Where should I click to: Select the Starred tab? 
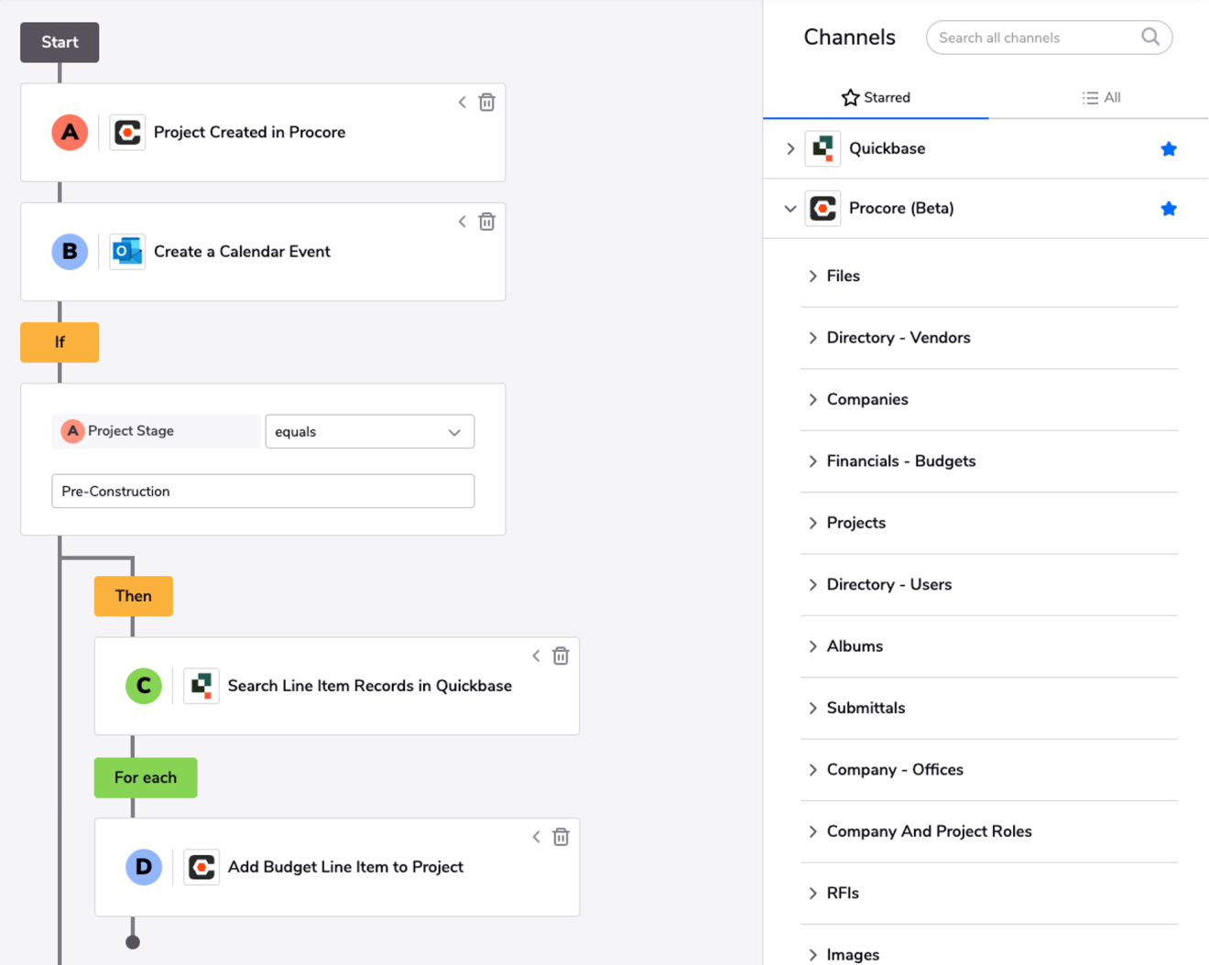click(876, 98)
